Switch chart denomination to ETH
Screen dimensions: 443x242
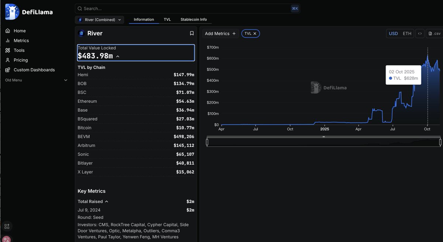(407, 33)
